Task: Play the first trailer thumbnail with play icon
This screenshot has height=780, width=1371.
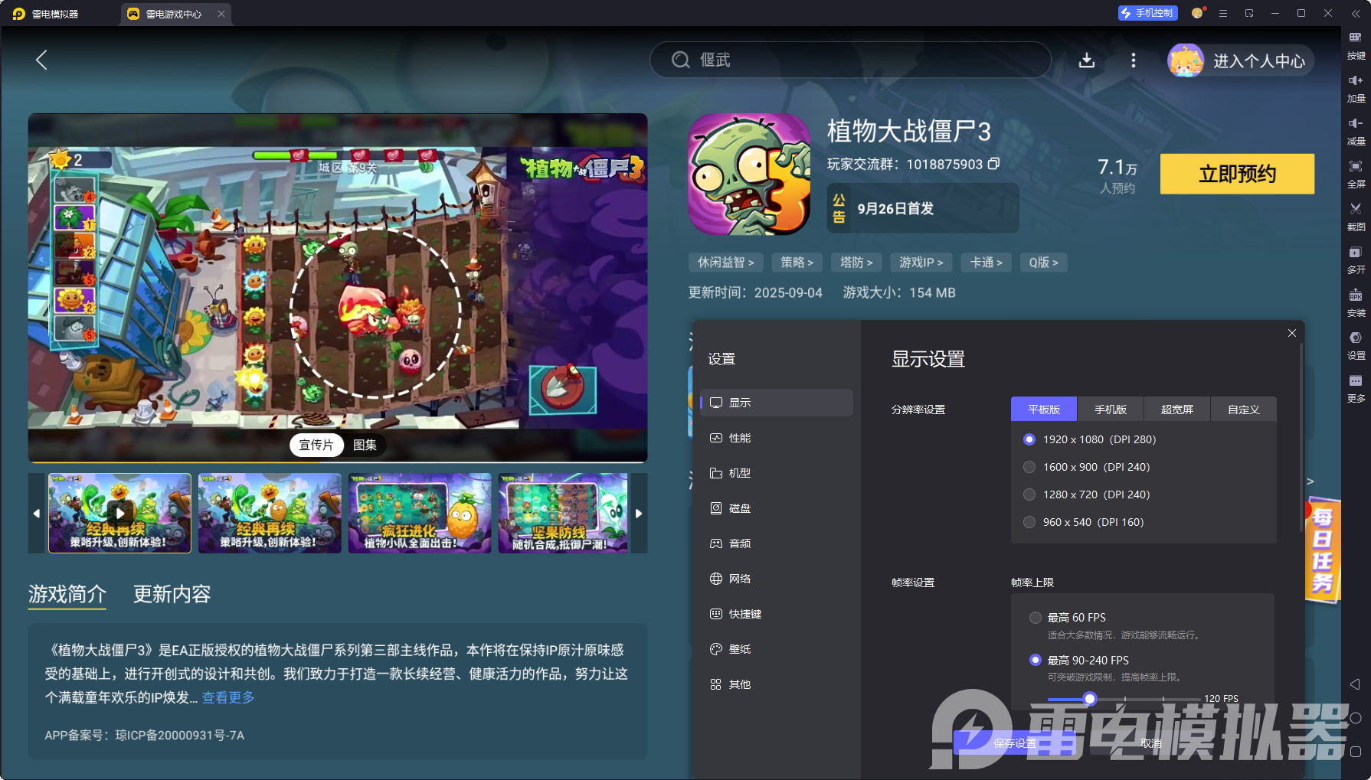Action: [119, 513]
